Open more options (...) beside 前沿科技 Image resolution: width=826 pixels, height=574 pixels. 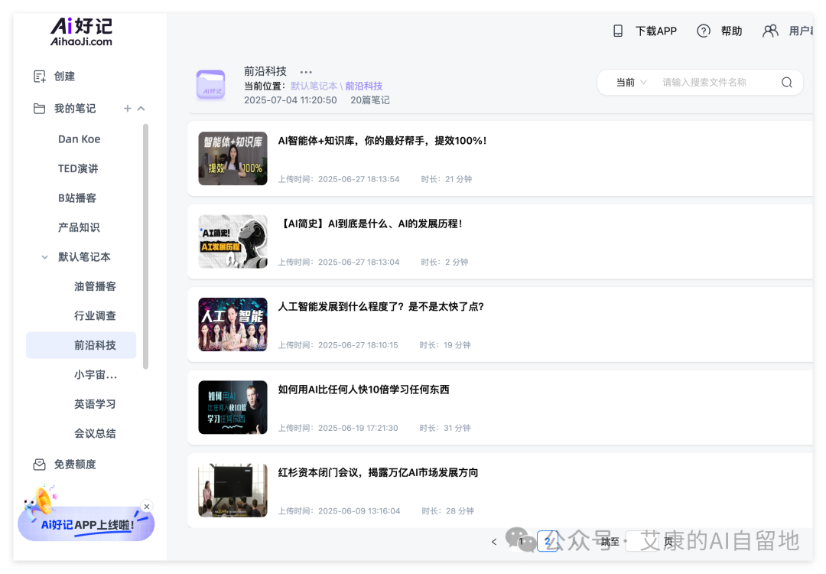305,70
